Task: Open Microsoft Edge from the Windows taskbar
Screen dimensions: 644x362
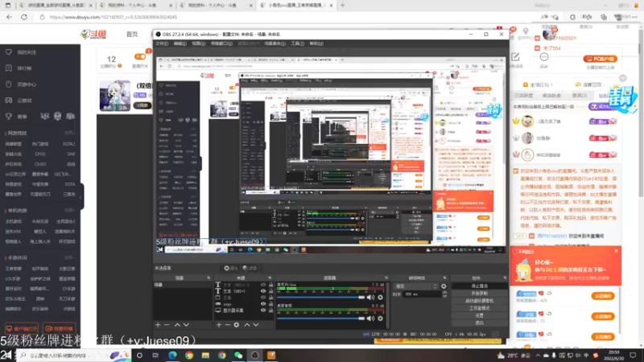Action: (172, 355)
